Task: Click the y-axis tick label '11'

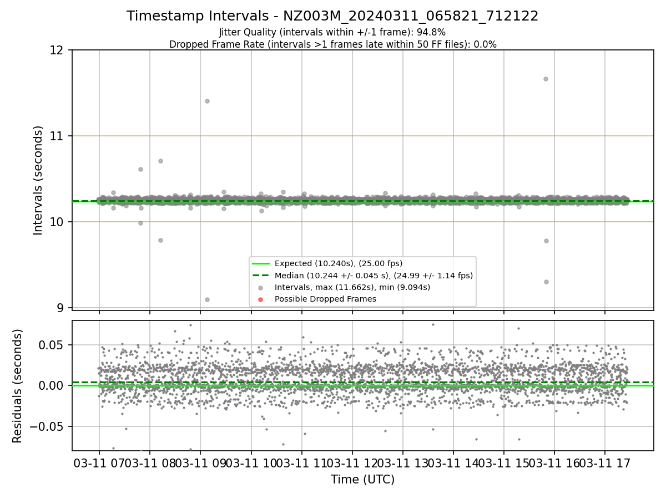Action: pos(58,136)
